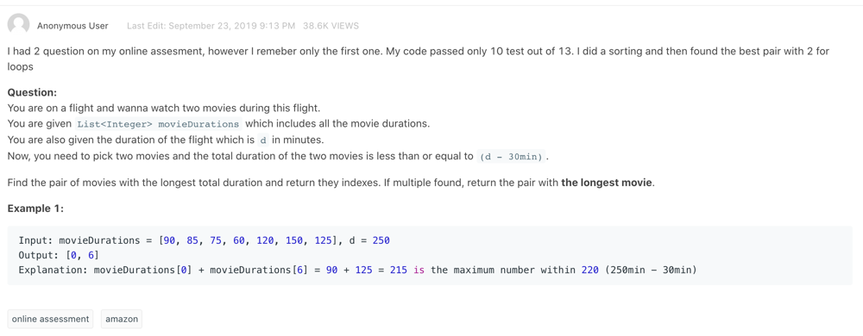
Task: Click the (d - 30min) inline code
Action: [511, 157]
